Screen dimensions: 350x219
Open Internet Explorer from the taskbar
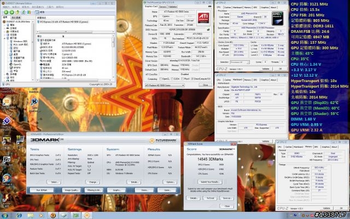click(x=19, y=216)
